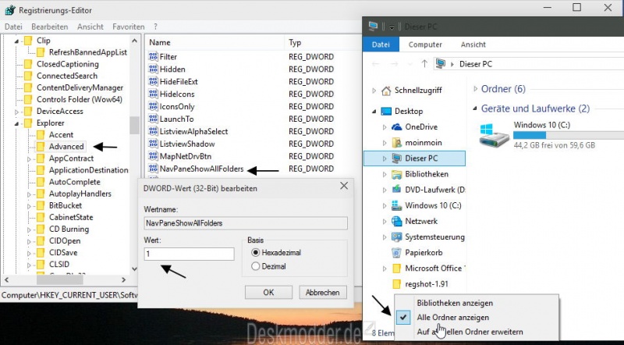Expand the Schnellzugriff tree node
This screenshot has width=624, height=345.
tap(374, 90)
